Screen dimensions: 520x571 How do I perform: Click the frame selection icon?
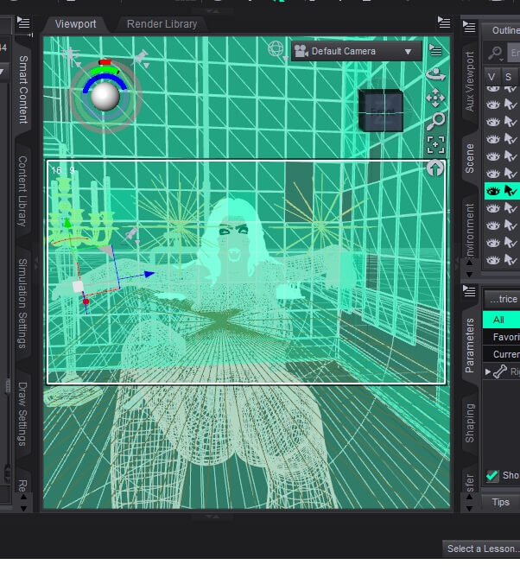point(435,145)
